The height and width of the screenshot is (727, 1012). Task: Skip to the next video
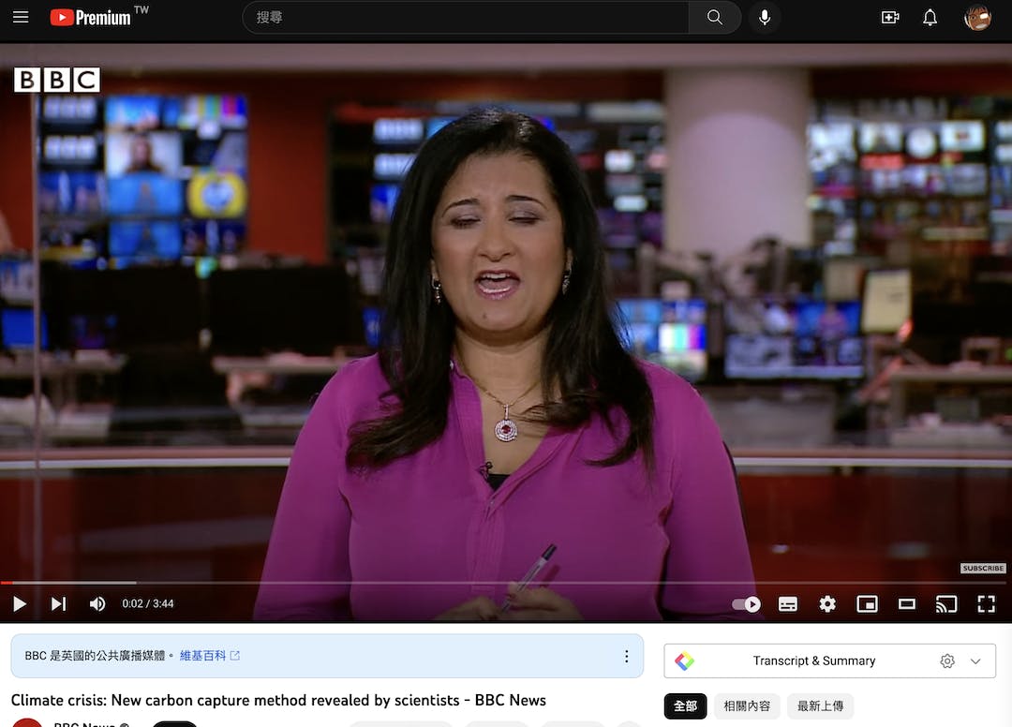(58, 603)
